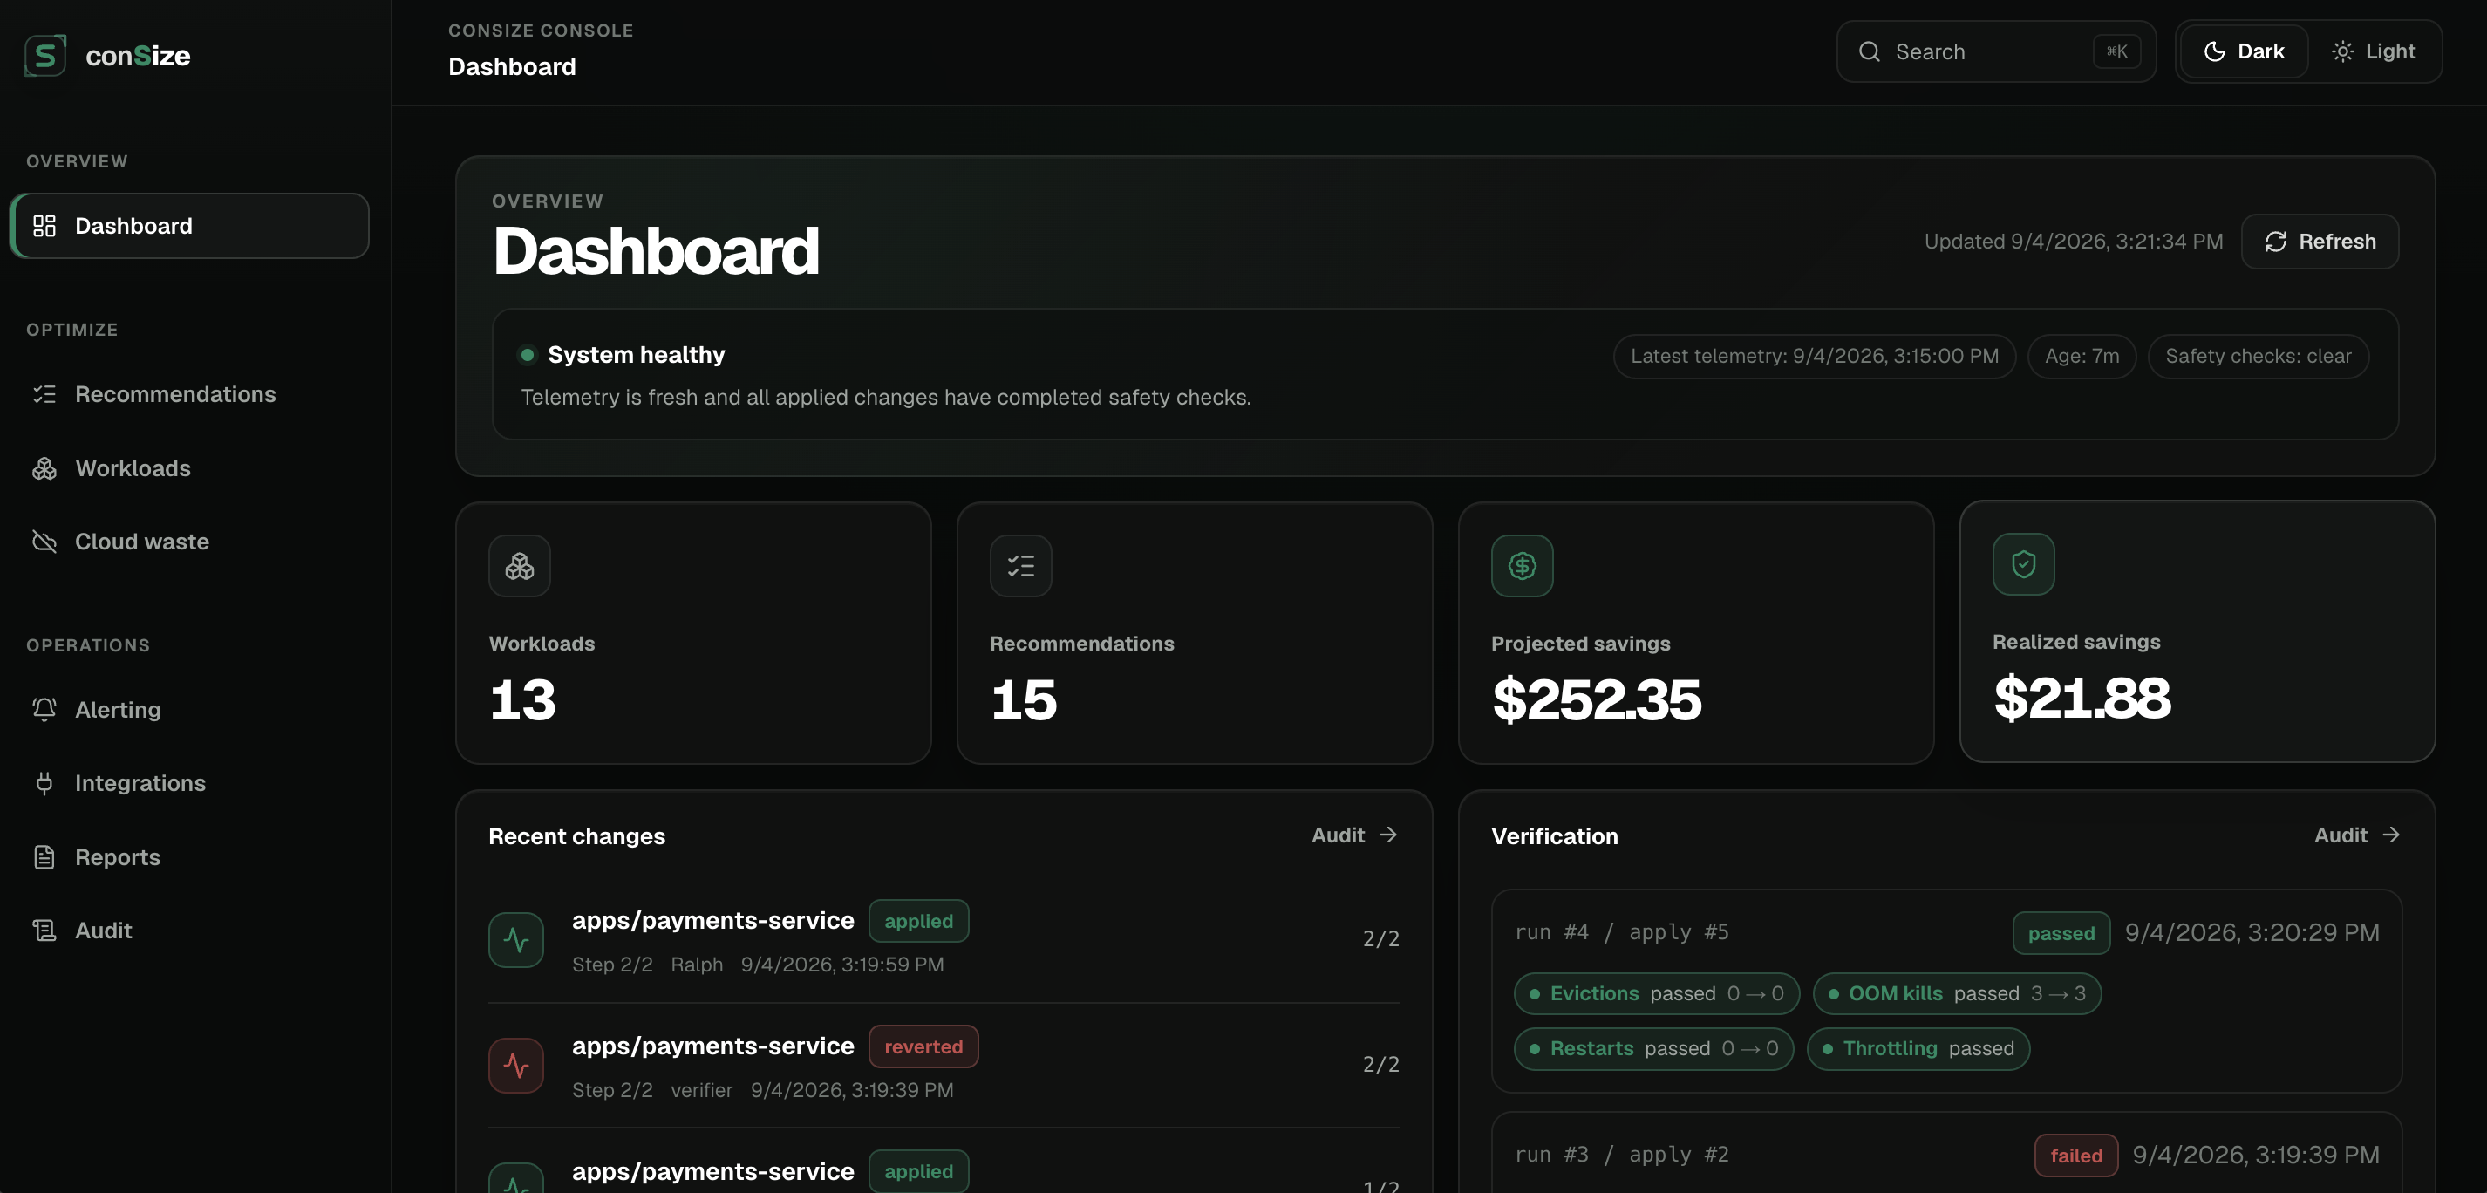Refresh the dashboard data
Viewport: 2487px width, 1193px height.
click(2320, 242)
